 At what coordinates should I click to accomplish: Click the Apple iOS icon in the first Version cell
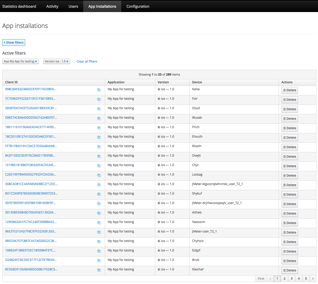159,89
